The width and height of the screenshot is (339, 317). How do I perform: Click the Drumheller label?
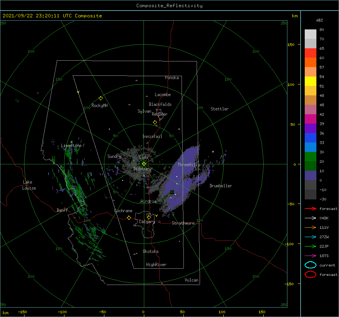click(x=220, y=186)
